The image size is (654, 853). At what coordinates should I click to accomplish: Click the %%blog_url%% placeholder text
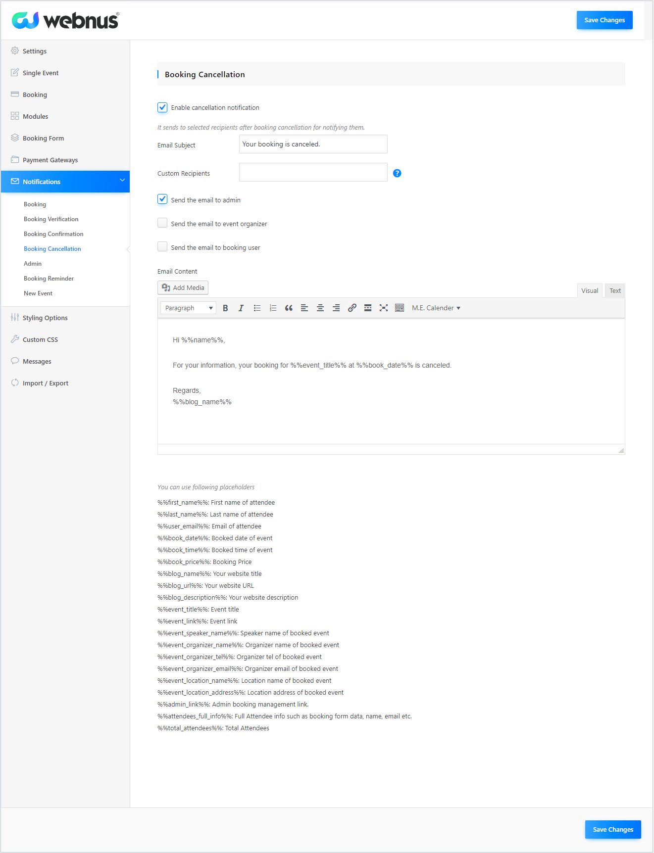click(x=205, y=586)
